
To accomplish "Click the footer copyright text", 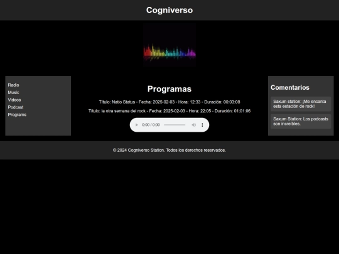I will [x=169, y=150].
